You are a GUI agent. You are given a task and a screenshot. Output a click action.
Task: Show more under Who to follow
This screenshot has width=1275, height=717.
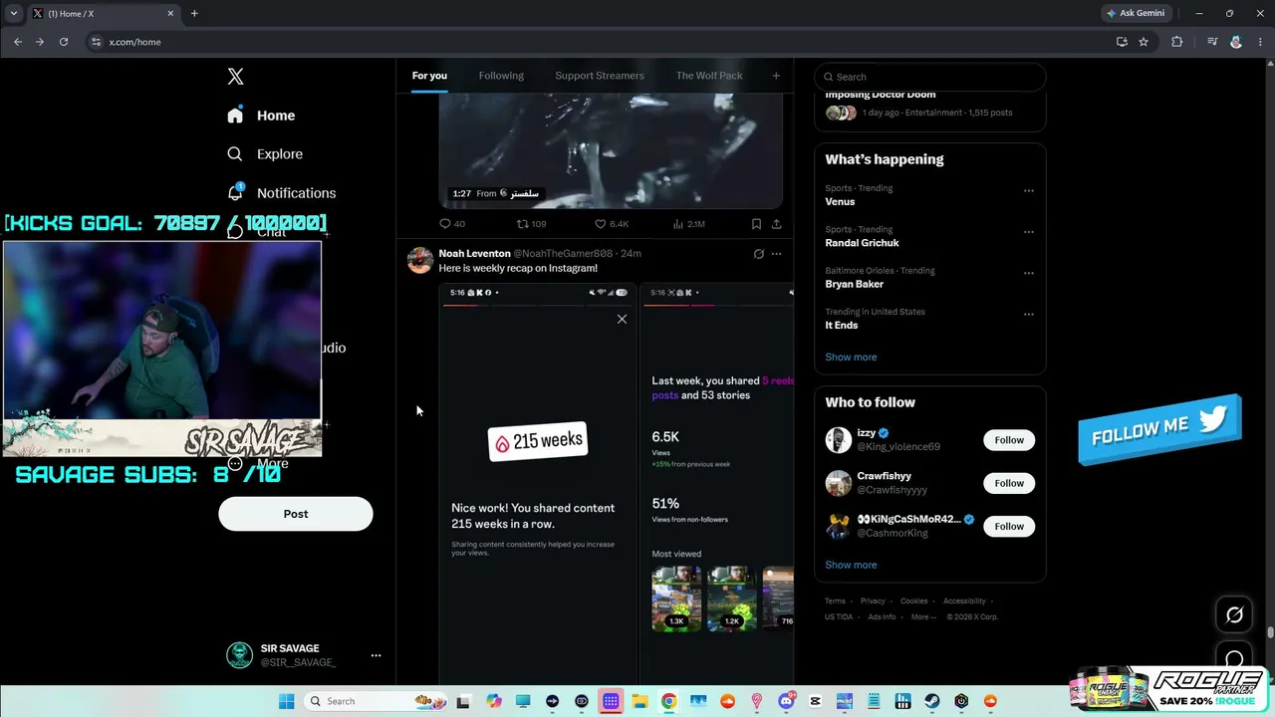coord(851,565)
